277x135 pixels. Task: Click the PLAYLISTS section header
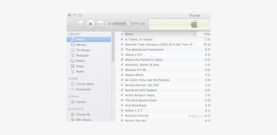76,109
